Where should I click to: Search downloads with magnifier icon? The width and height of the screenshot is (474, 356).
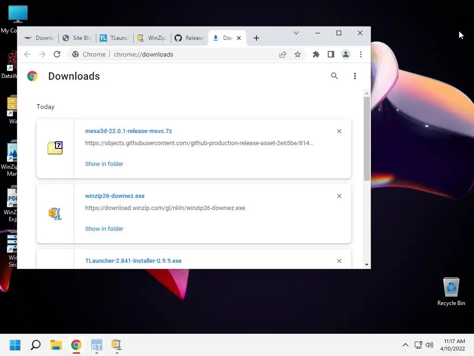[x=334, y=76]
